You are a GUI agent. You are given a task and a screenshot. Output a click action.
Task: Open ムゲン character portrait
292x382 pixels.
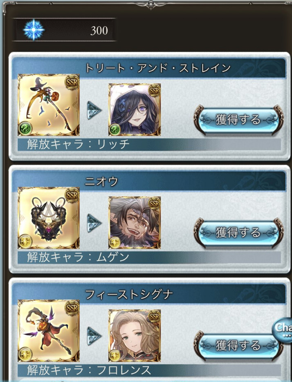135,223
